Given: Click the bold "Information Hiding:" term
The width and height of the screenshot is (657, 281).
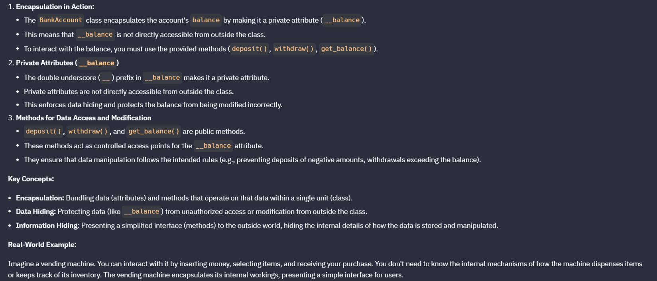Looking at the screenshot, I should (47, 226).
